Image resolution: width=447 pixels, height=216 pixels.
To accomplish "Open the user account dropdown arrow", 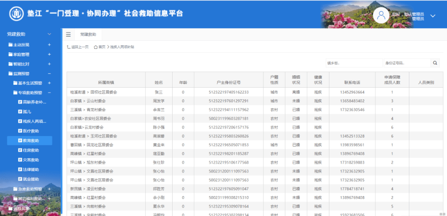I will coord(433,16).
